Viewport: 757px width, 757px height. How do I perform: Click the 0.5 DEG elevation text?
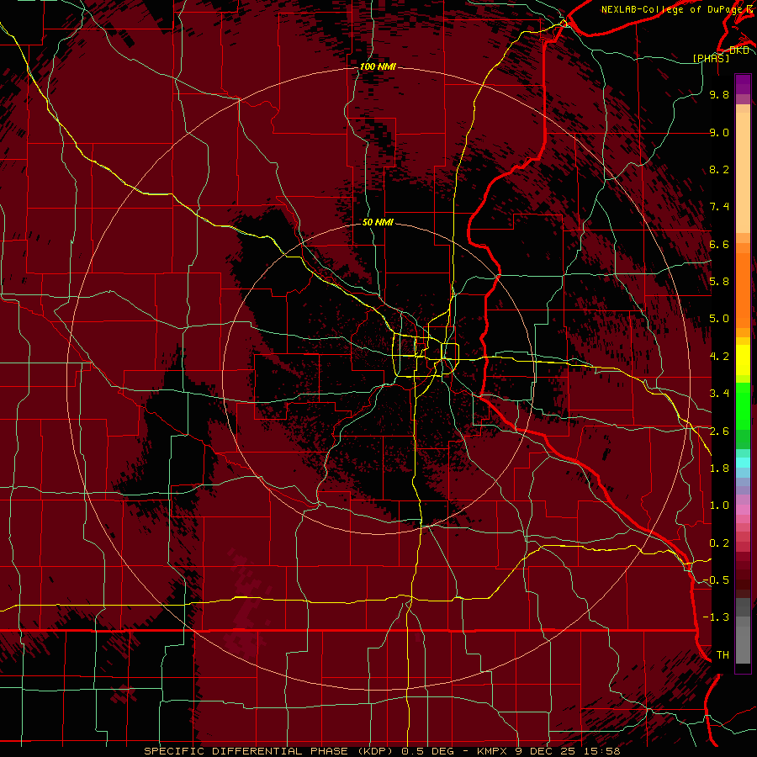[426, 751]
